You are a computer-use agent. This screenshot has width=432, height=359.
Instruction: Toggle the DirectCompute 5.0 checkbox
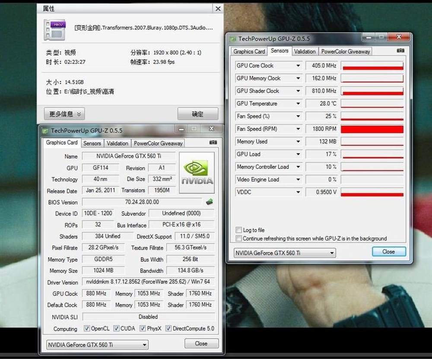pyautogui.click(x=168, y=328)
